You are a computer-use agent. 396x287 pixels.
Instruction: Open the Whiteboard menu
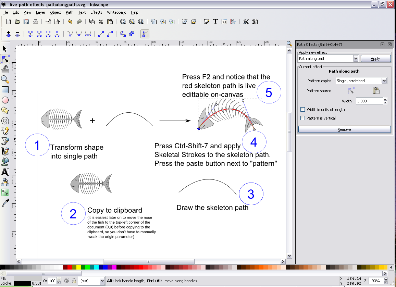pyautogui.click(x=116, y=12)
